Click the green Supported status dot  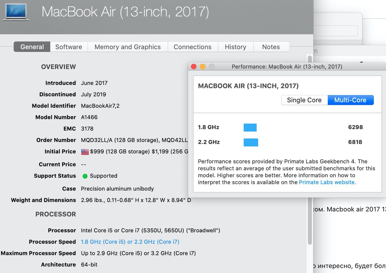tap(85, 176)
